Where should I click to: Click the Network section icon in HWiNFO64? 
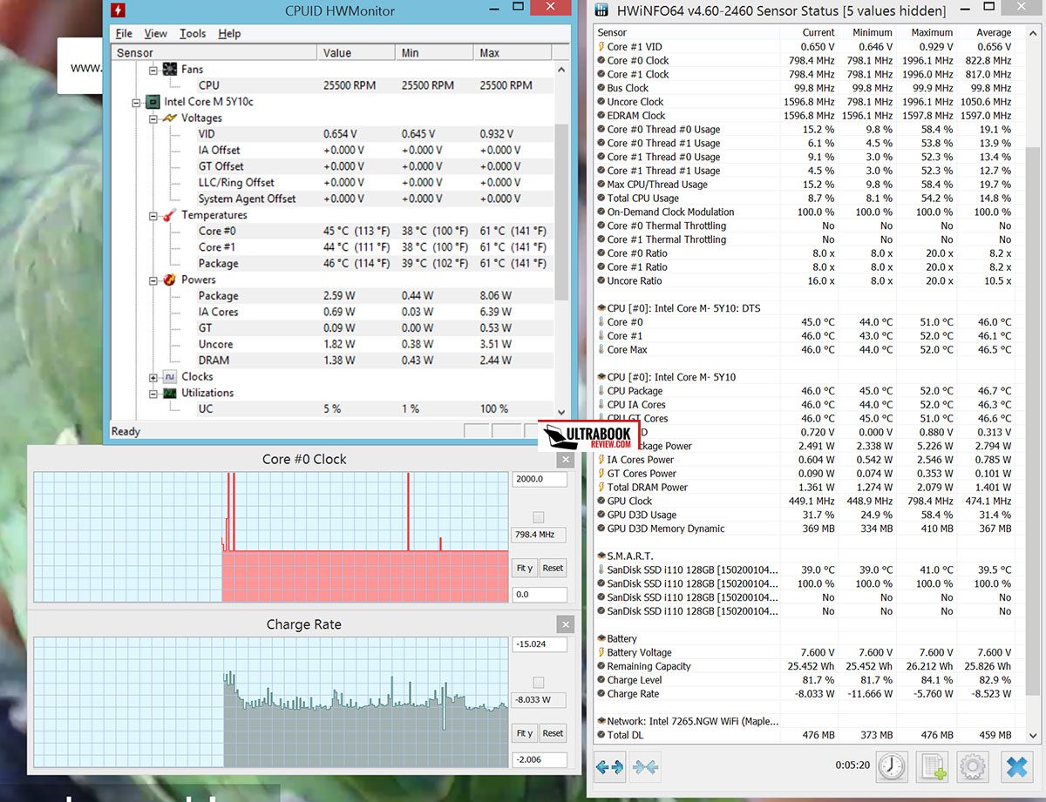601,721
